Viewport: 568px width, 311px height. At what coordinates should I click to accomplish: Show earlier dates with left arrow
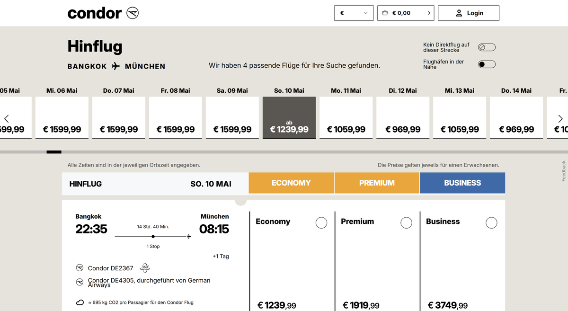pos(6,118)
